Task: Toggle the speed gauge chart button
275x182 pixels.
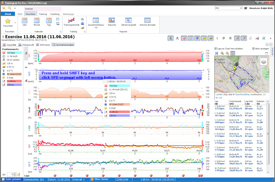Action: 191,38
